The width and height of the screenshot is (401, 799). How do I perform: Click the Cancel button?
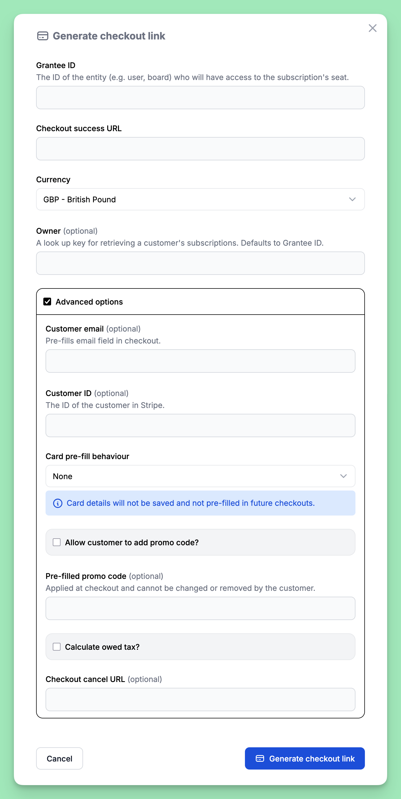(x=59, y=758)
